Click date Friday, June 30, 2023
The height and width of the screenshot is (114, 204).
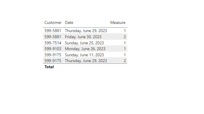point(83,37)
